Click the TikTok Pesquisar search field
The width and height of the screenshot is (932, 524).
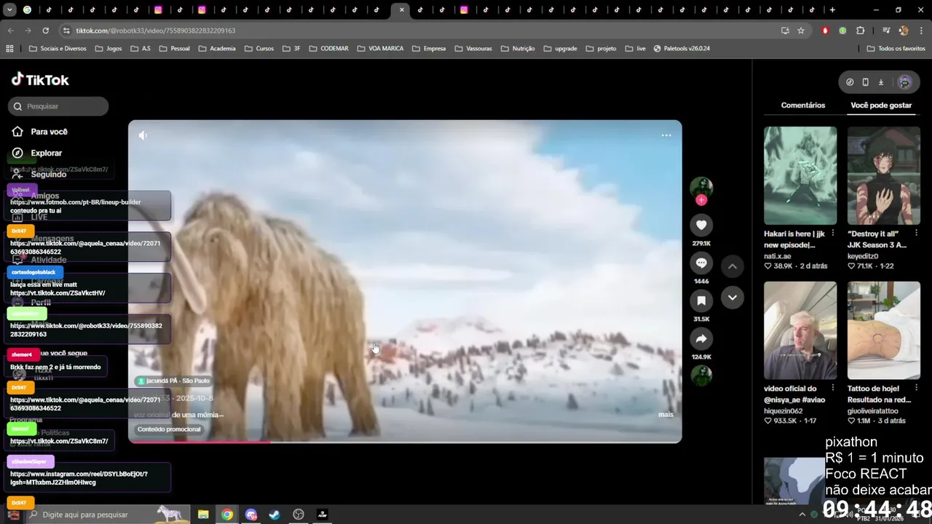click(58, 106)
